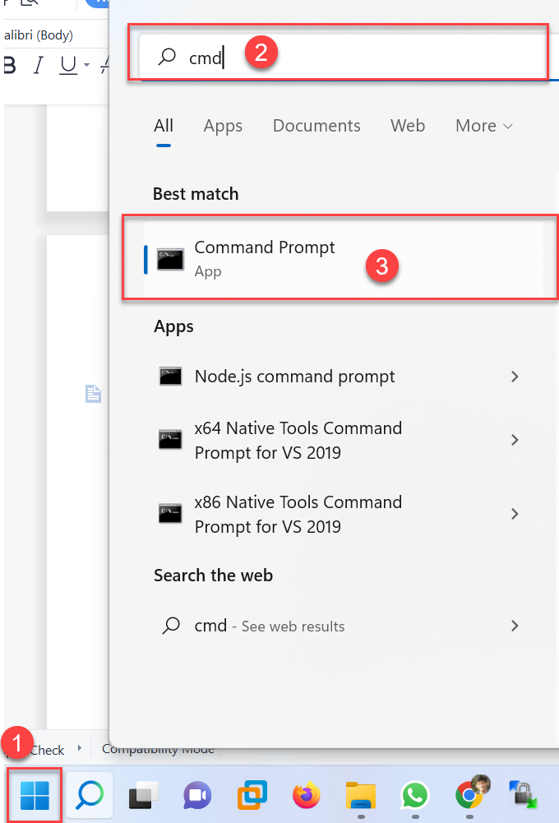
Task: Open File Explorer from the taskbar
Action: click(x=361, y=795)
